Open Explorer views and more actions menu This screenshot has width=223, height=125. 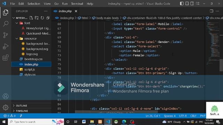point(46,11)
